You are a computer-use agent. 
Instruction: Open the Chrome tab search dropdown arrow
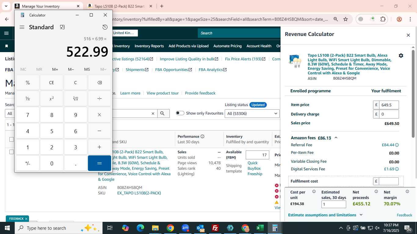coord(6,6)
